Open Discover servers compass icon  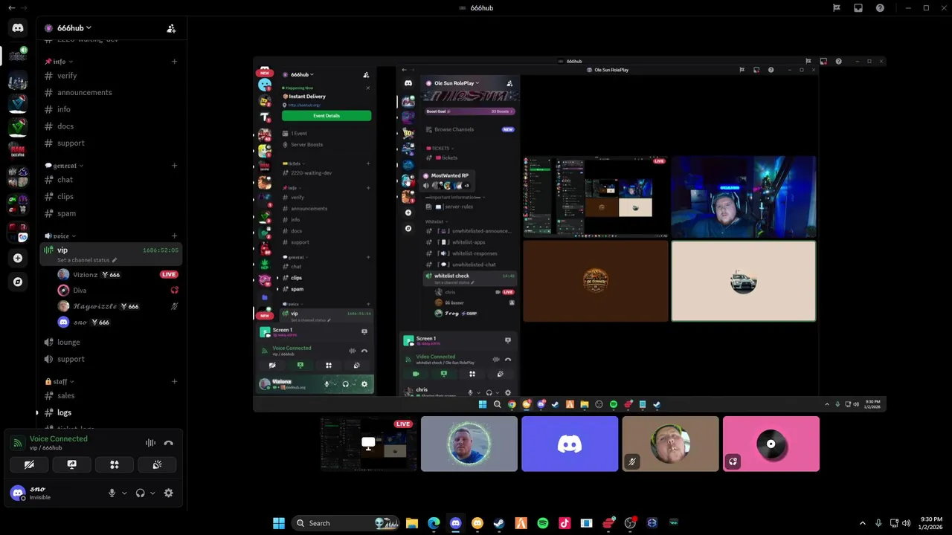click(18, 282)
